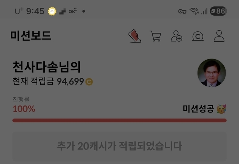Tap the Wi-Fi status indicator
The image size is (239, 164).
194,11
